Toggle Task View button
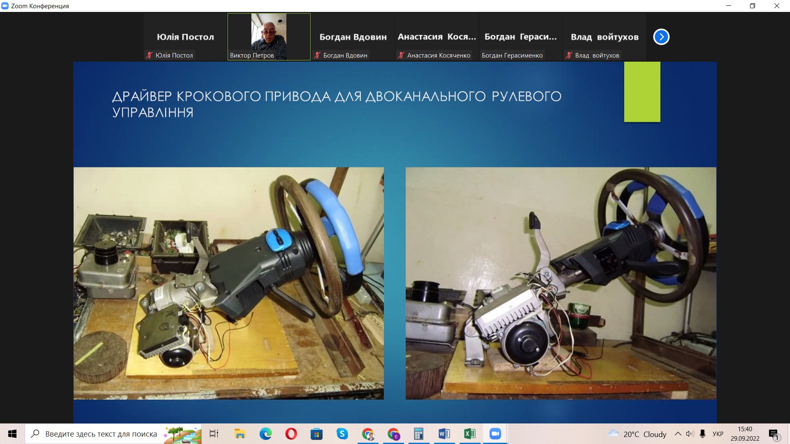790x444 pixels. pos(214,434)
